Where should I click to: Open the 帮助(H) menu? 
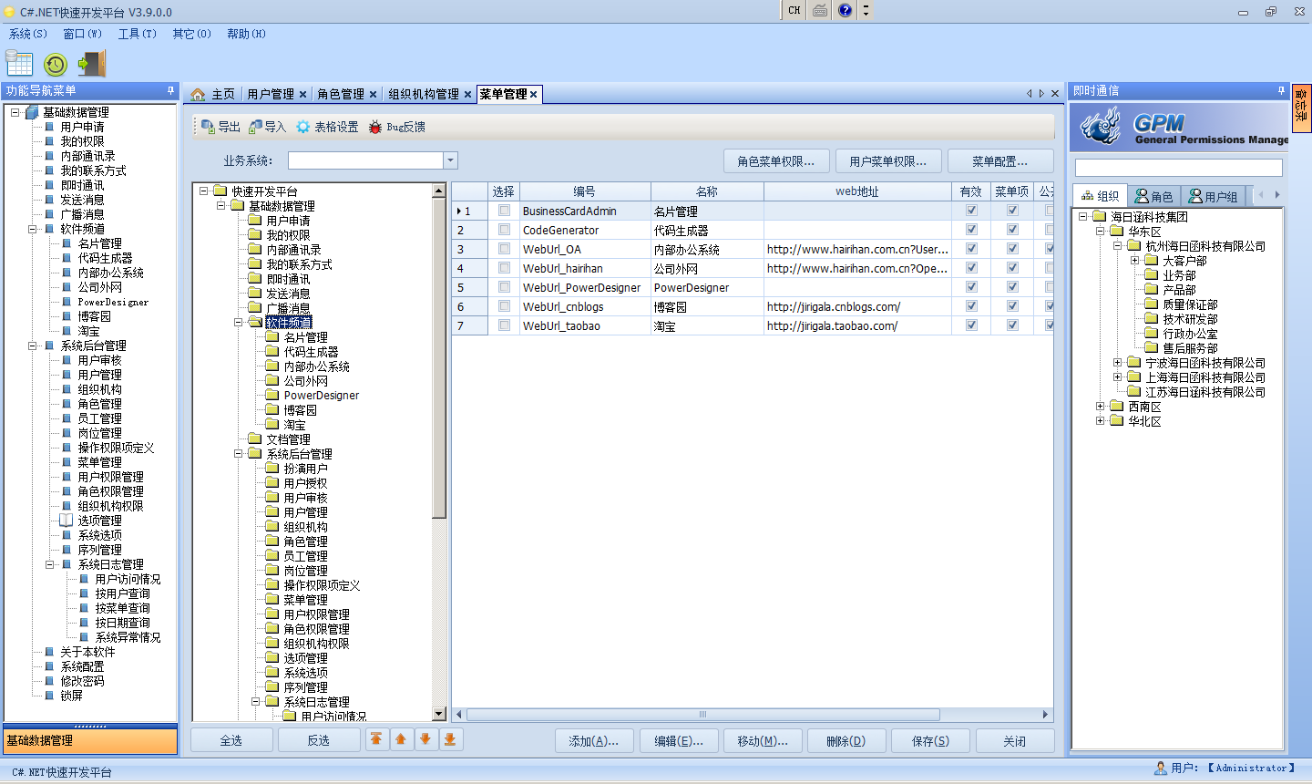coord(247,34)
